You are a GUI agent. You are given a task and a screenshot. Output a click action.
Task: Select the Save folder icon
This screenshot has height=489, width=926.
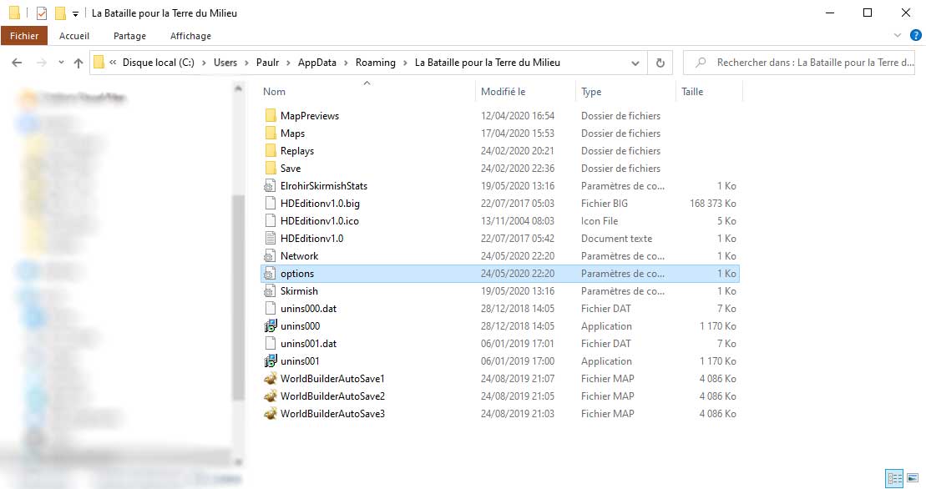coord(271,168)
